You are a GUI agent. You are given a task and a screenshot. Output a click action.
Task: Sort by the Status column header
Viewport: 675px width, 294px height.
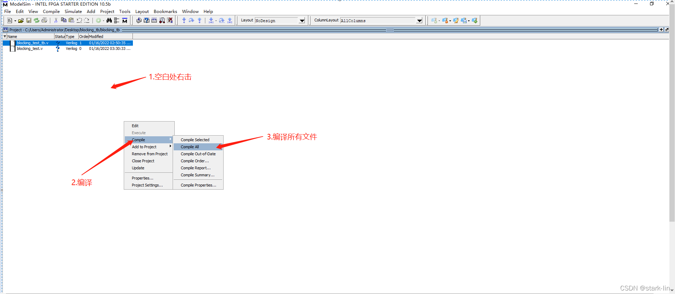click(60, 36)
